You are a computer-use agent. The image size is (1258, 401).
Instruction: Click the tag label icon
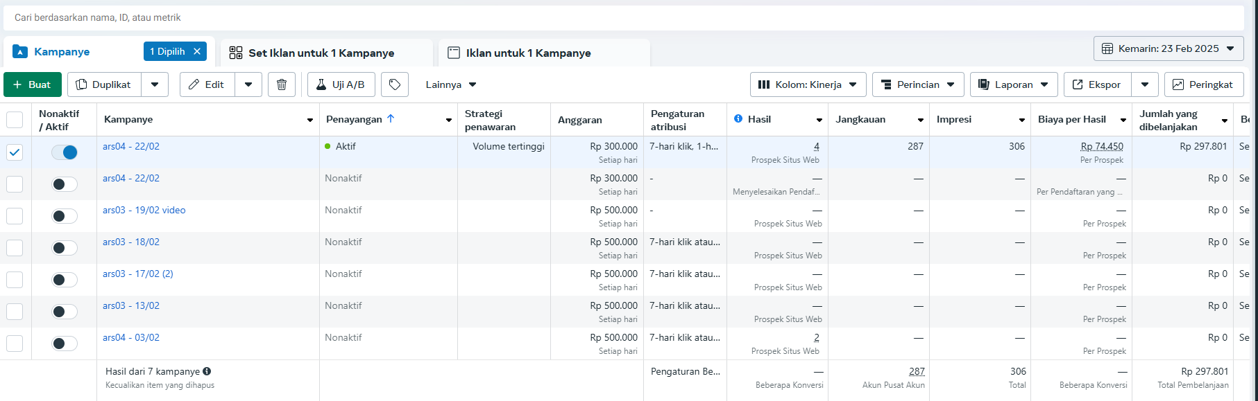(x=395, y=84)
